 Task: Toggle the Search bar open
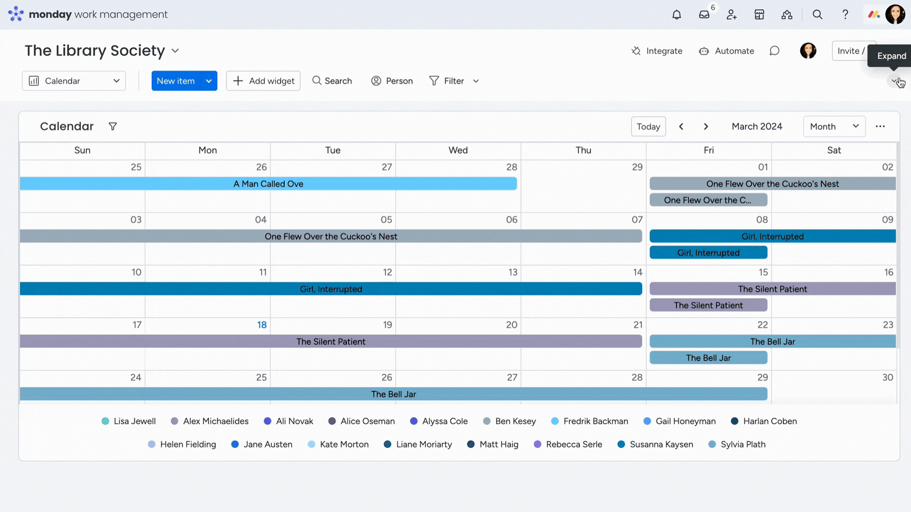[332, 80]
